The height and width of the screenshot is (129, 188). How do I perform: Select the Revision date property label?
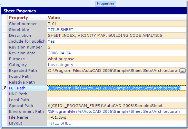[x=22, y=53]
